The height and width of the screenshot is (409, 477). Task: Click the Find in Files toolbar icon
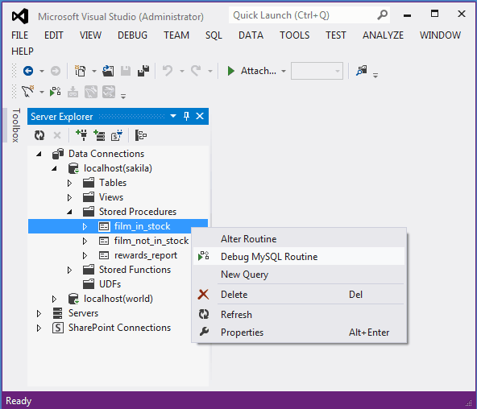tap(362, 71)
